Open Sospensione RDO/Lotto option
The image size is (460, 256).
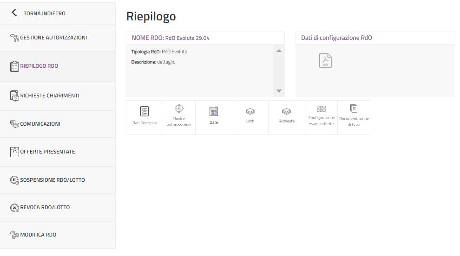click(53, 179)
